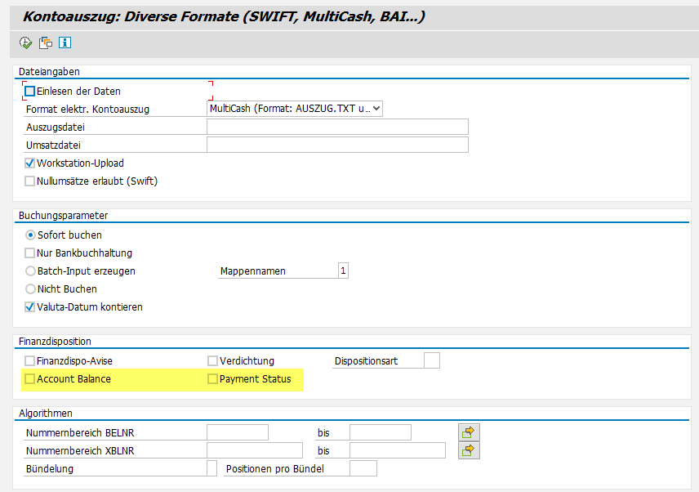699x492 pixels.
Task: Click the Get Variant toolbar icon
Action: pos(46,42)
